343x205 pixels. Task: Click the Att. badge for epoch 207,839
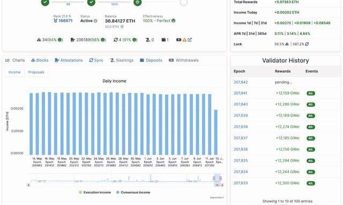(311, 115)
